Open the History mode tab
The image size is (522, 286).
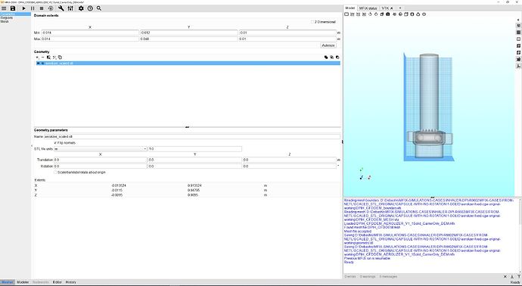(70, 282)
